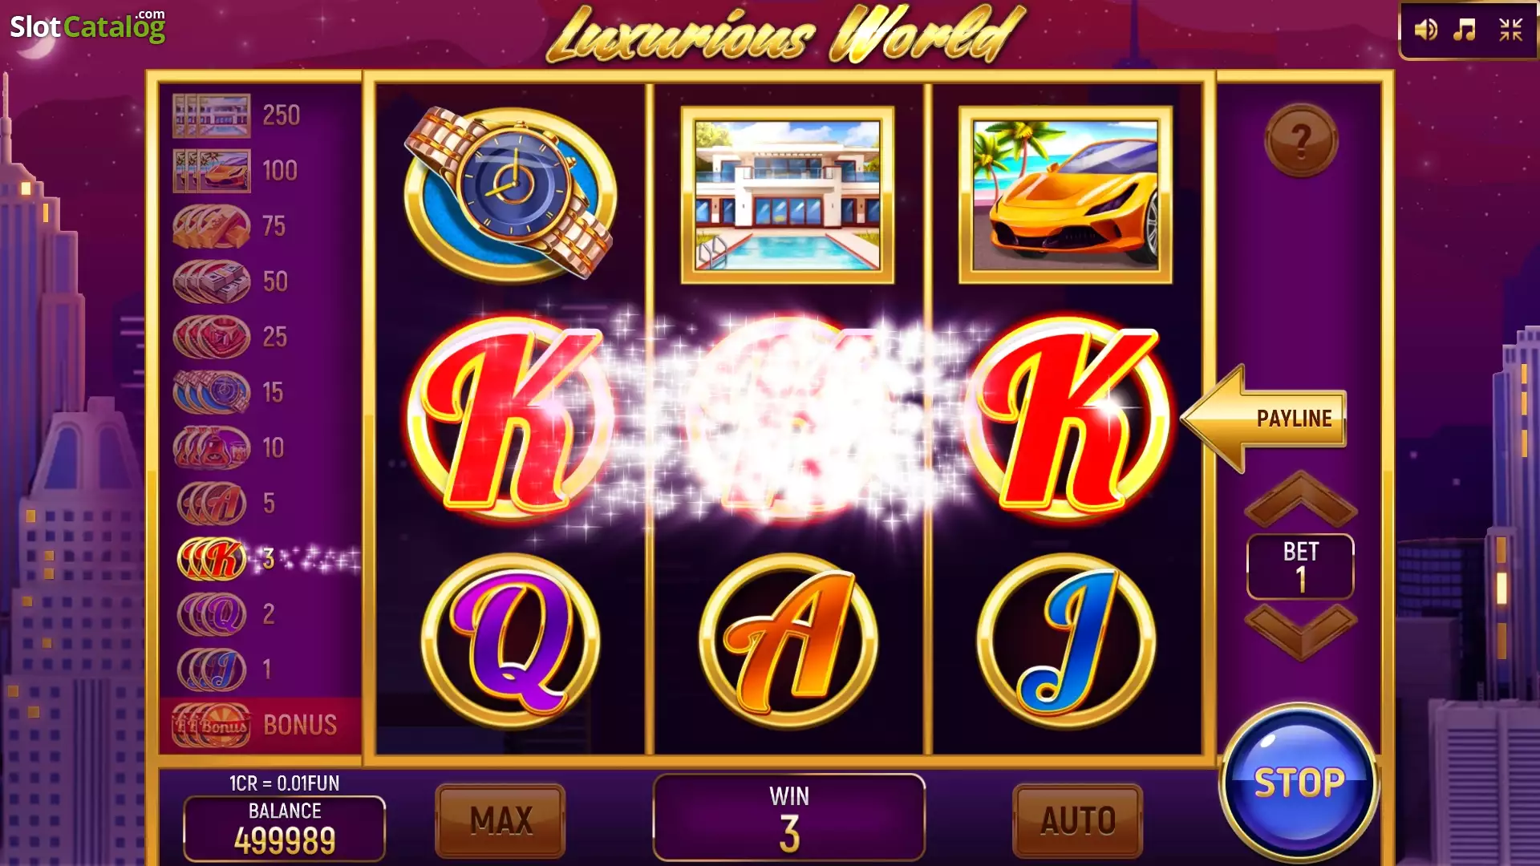Image resolution: width=1540 pixels, height=866 pixels.
Task: Toggle background music note icon
Action: 1465,30
